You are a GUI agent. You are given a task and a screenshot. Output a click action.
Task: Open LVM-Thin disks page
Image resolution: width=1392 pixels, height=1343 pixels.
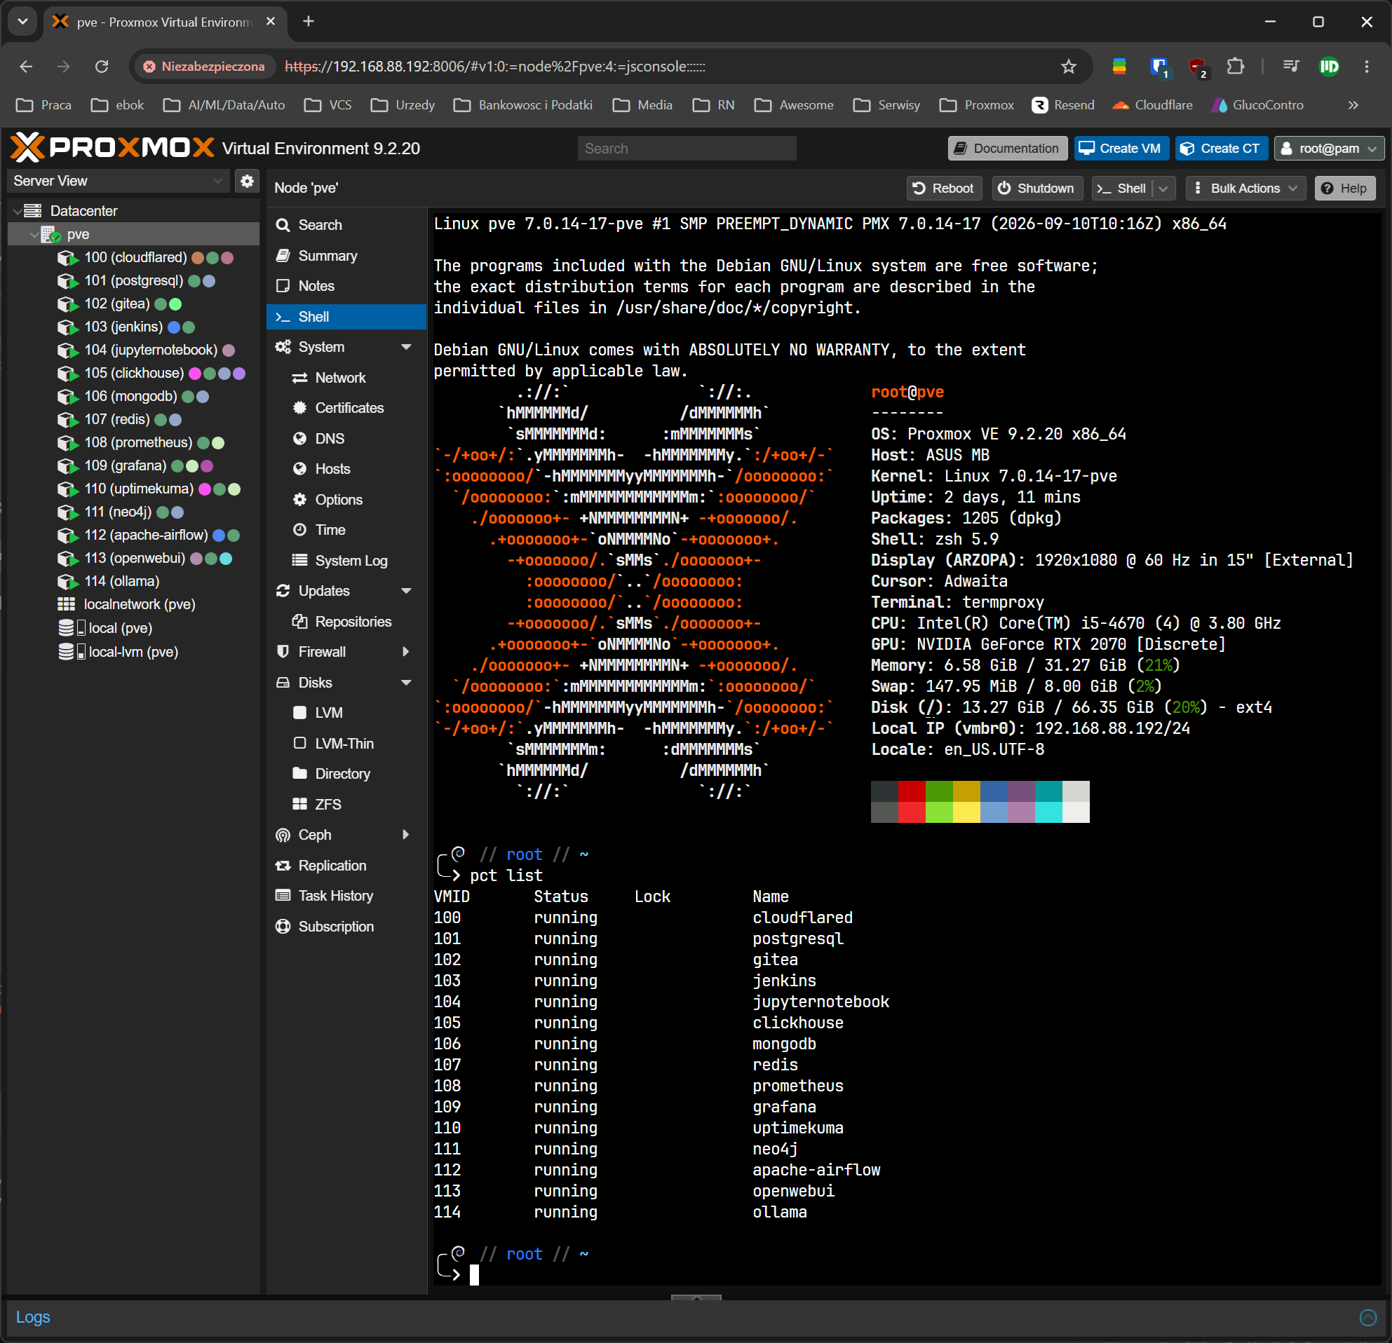point(346,743)
